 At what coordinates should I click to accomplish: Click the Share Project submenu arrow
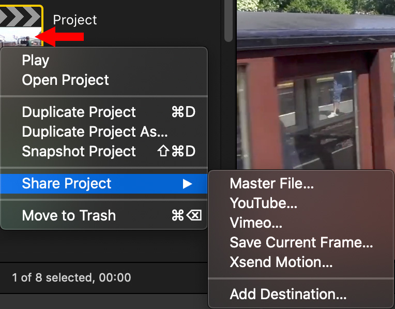(187, 184)
